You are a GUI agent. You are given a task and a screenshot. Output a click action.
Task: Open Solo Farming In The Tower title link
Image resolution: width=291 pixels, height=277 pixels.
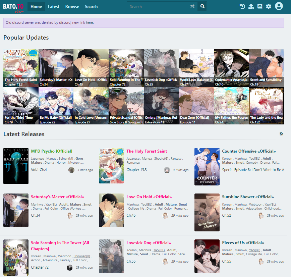point(60,245)
